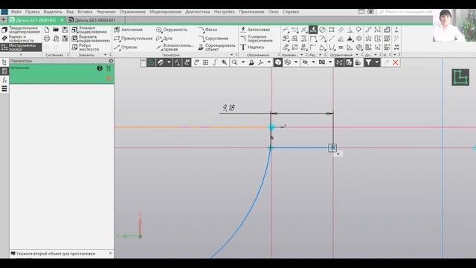Click the print icon
Screen dimensions: 476x268
pyautogui.click(x=47, y=39)
